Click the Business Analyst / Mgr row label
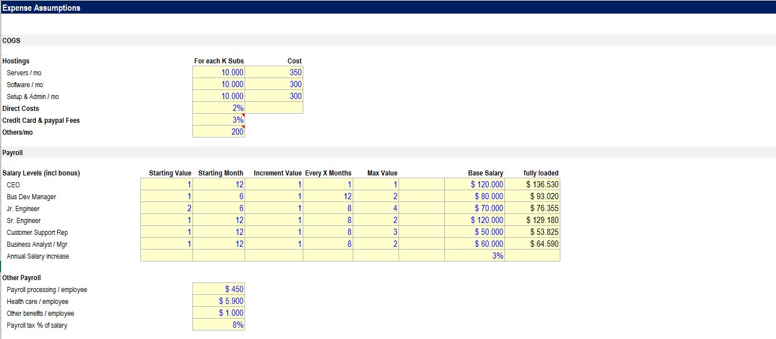This screenshot has height=339, width=776. (x=37, y=244)
